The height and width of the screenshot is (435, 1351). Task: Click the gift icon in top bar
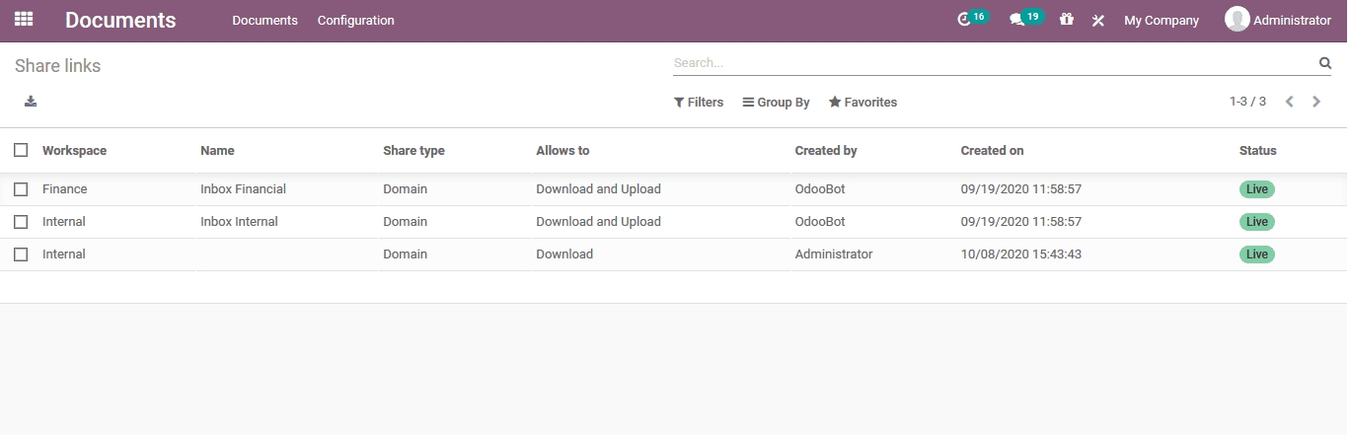coord(1066,20)
